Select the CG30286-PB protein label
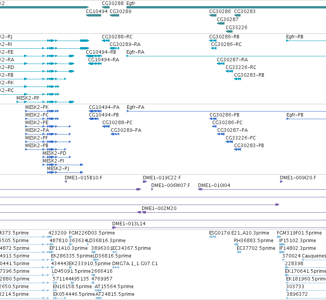This screenshot has height=300, width=326. click(x=224, y=115)
